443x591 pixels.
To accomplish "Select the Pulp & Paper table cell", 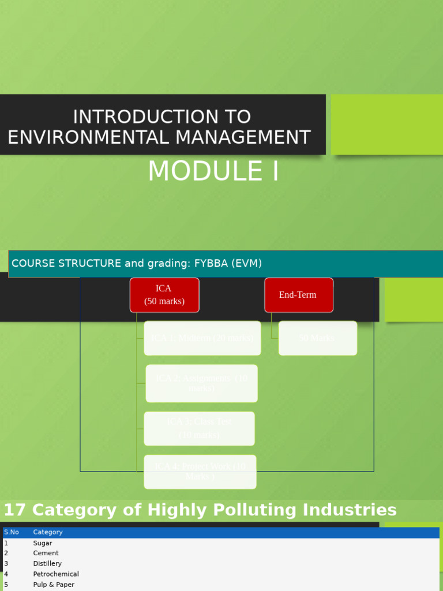I will (54, 584).
